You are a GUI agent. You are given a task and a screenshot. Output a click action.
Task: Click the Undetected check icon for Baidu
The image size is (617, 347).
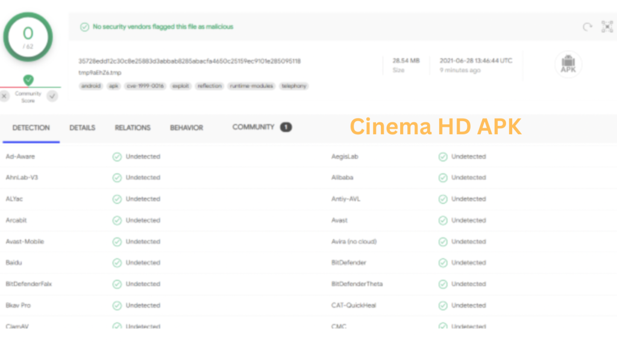117,263
